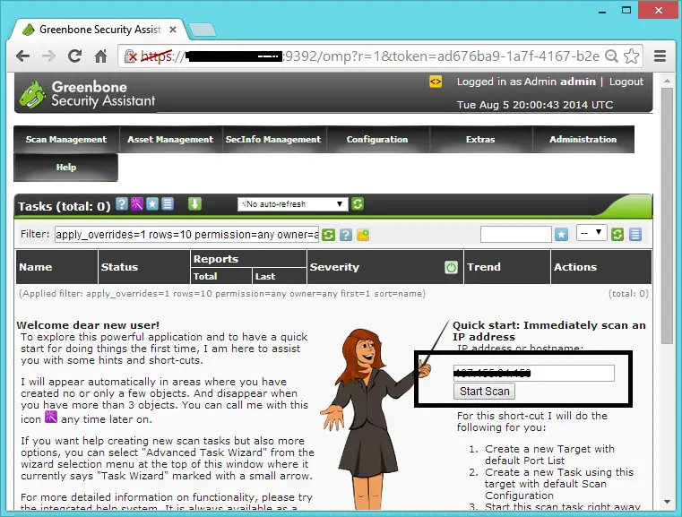Bookmark page with star icon
This screenshot has width=682, height=517.
pos(631,56)
